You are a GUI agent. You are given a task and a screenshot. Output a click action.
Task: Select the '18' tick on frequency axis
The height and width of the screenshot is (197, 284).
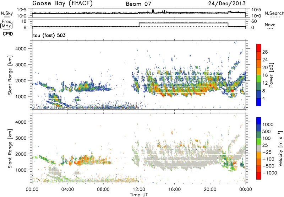pos(23,21)
